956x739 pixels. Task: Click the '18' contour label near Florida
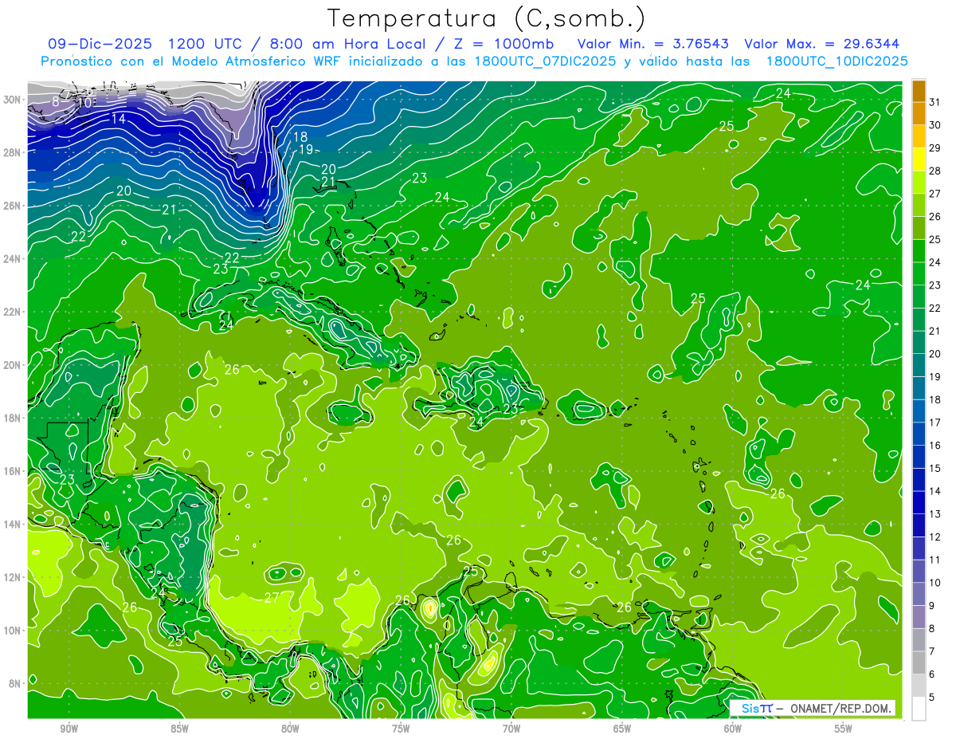[300, 137]
